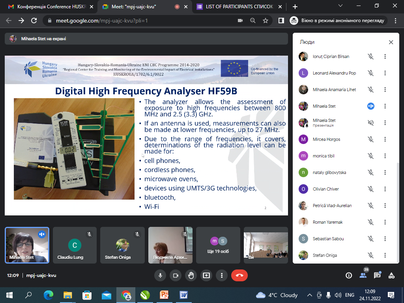Open more options for Ionuț Ciprian Birsan
The height and width of the screenshot is (303, 404).
pyautogui.click(x=385, y=56)
